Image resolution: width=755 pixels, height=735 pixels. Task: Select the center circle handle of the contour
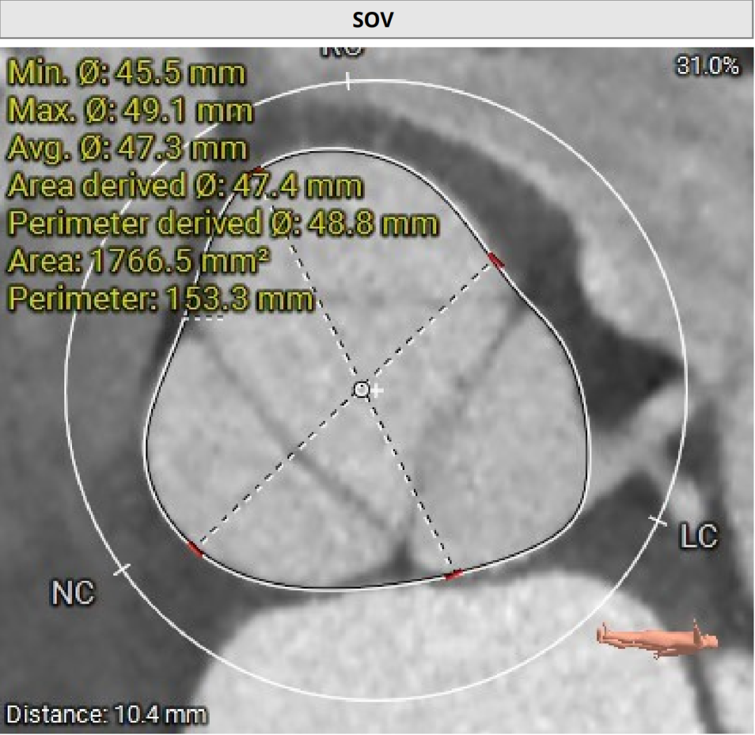click(x=361, y=390)
